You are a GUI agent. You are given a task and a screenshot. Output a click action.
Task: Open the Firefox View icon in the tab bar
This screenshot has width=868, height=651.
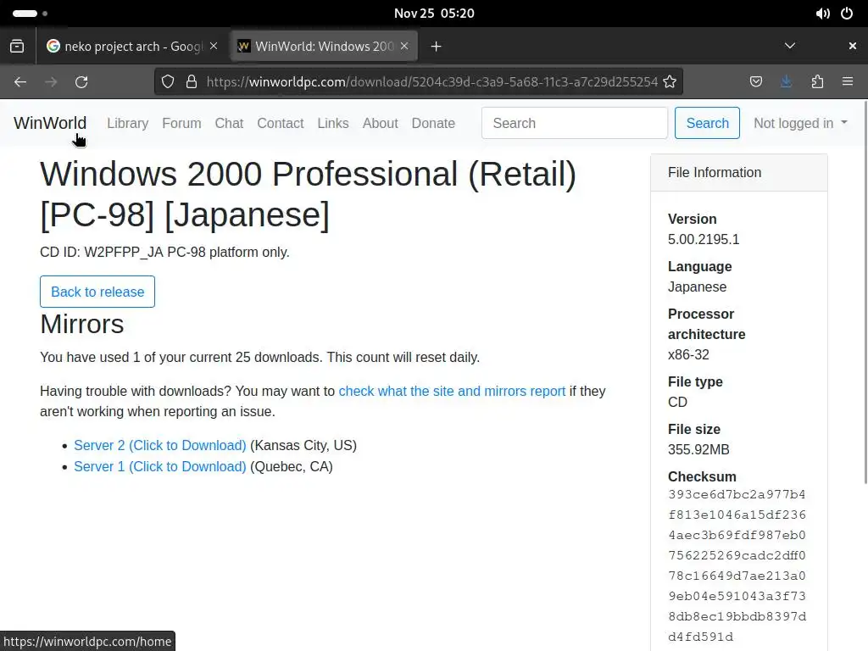(x=17, y=46)
